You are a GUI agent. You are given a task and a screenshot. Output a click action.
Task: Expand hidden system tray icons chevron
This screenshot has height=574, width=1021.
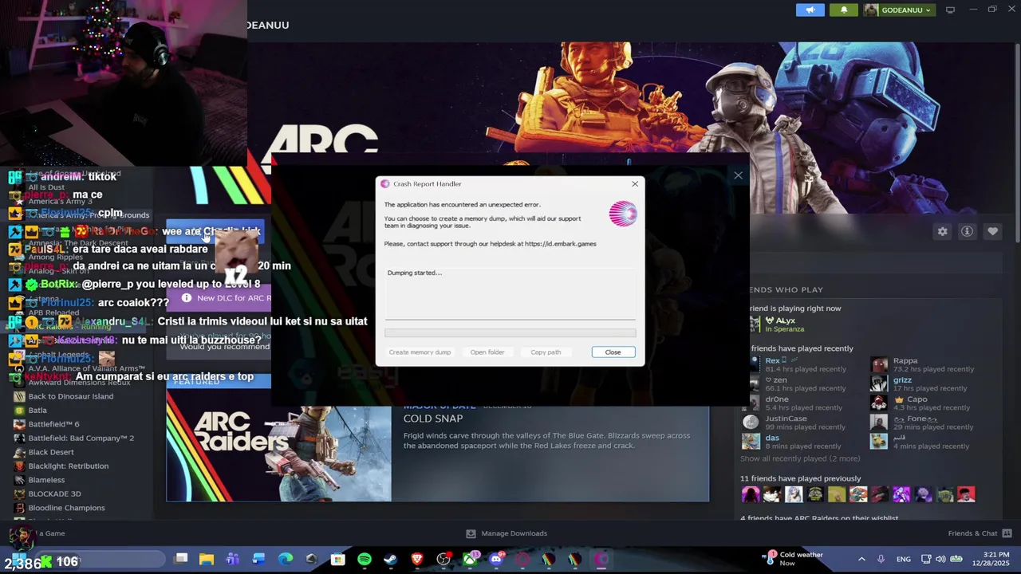(861, 560)
